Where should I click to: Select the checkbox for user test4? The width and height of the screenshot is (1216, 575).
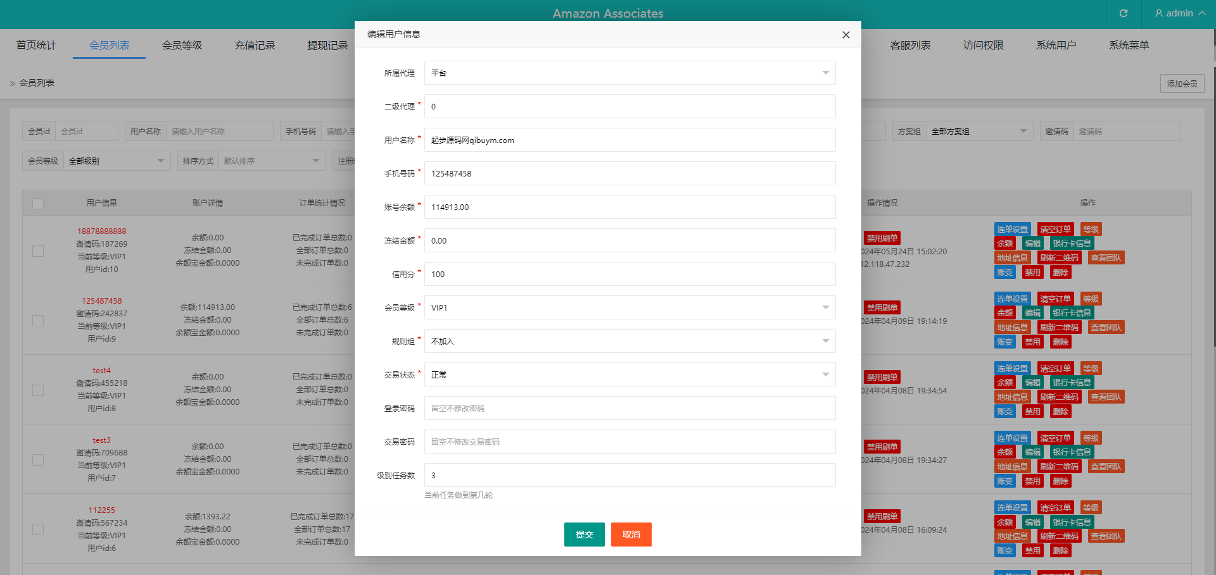click(x=38, y=390)
